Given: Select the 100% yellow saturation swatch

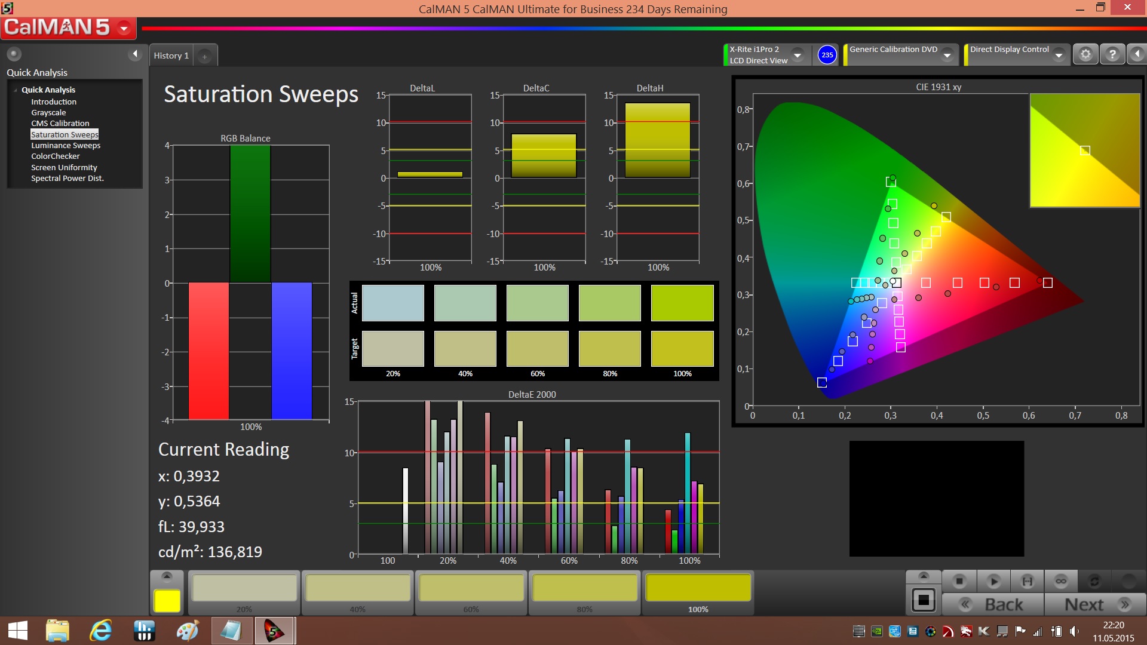Looking at the screenshot, I should click(698, 589).
